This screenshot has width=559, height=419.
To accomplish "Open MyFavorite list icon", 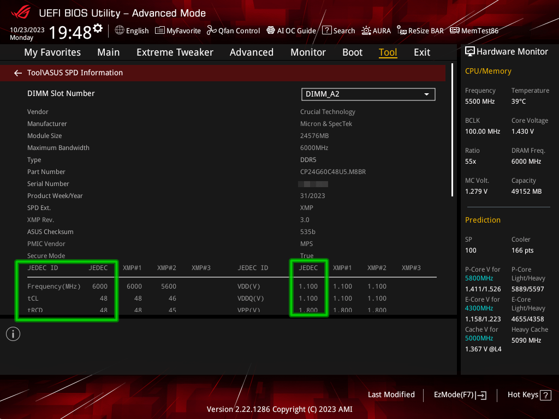I will point(160,31).
